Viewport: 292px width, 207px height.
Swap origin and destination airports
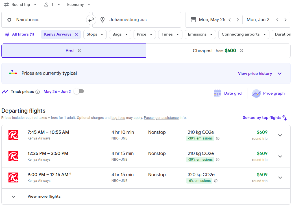91,20
